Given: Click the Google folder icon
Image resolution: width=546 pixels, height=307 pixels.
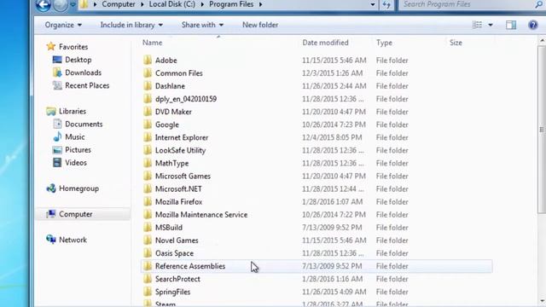Looking at the screenshot, I should 148,125.
